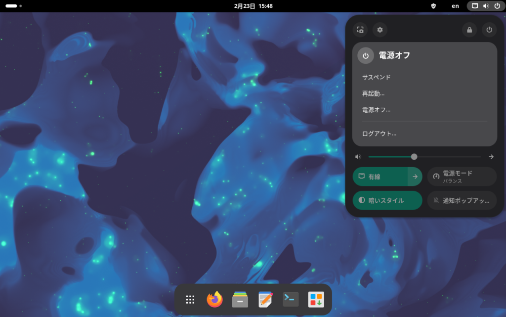Toggle 暗いスタイル dark style
Screen dimensions: 506x317
pyautogui.click(x=387, y=200)
